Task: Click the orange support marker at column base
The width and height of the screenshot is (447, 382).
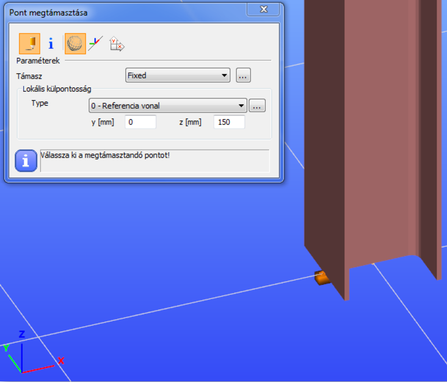Action: click(x=322, y=278)
